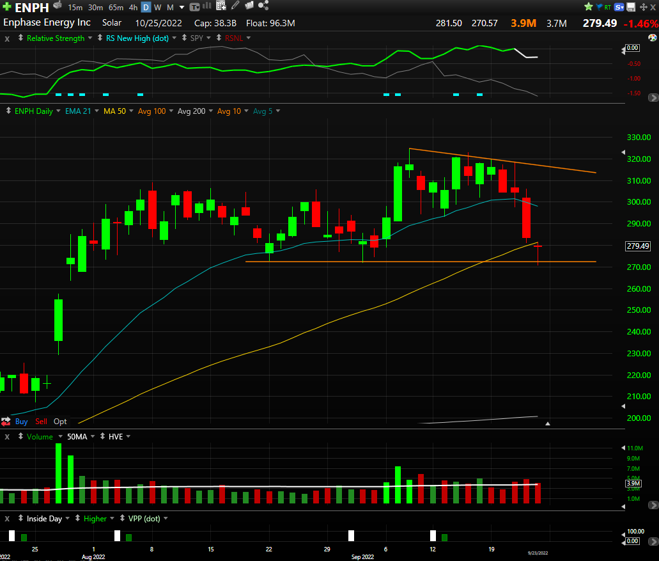The width and height of the screenshot is (659, 561).
Task: Click reorder arrows beside Inside Day
Action: tap(20, 518)
